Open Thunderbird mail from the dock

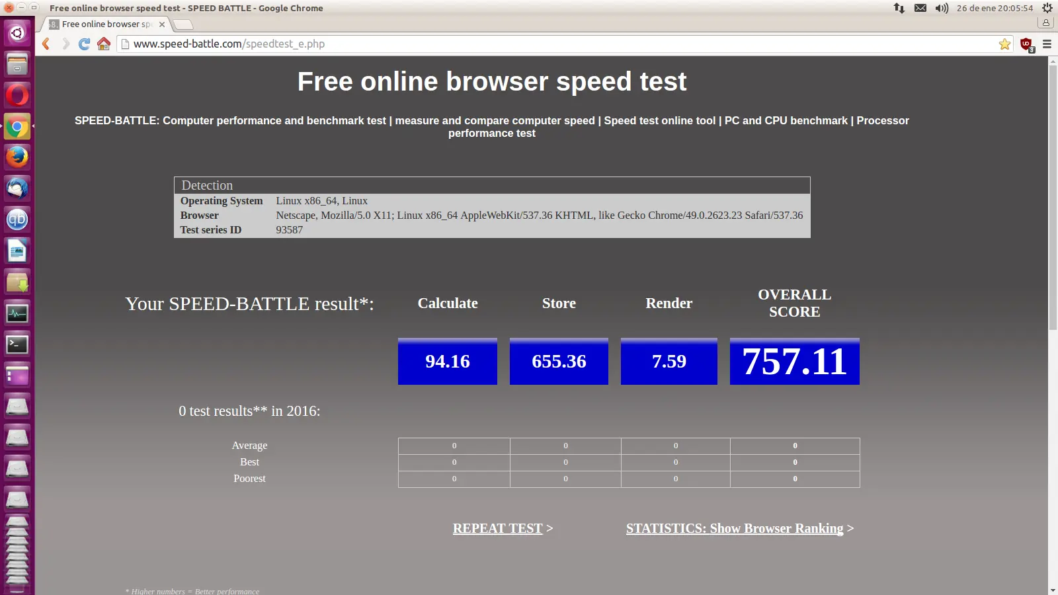tap(17, 188)
